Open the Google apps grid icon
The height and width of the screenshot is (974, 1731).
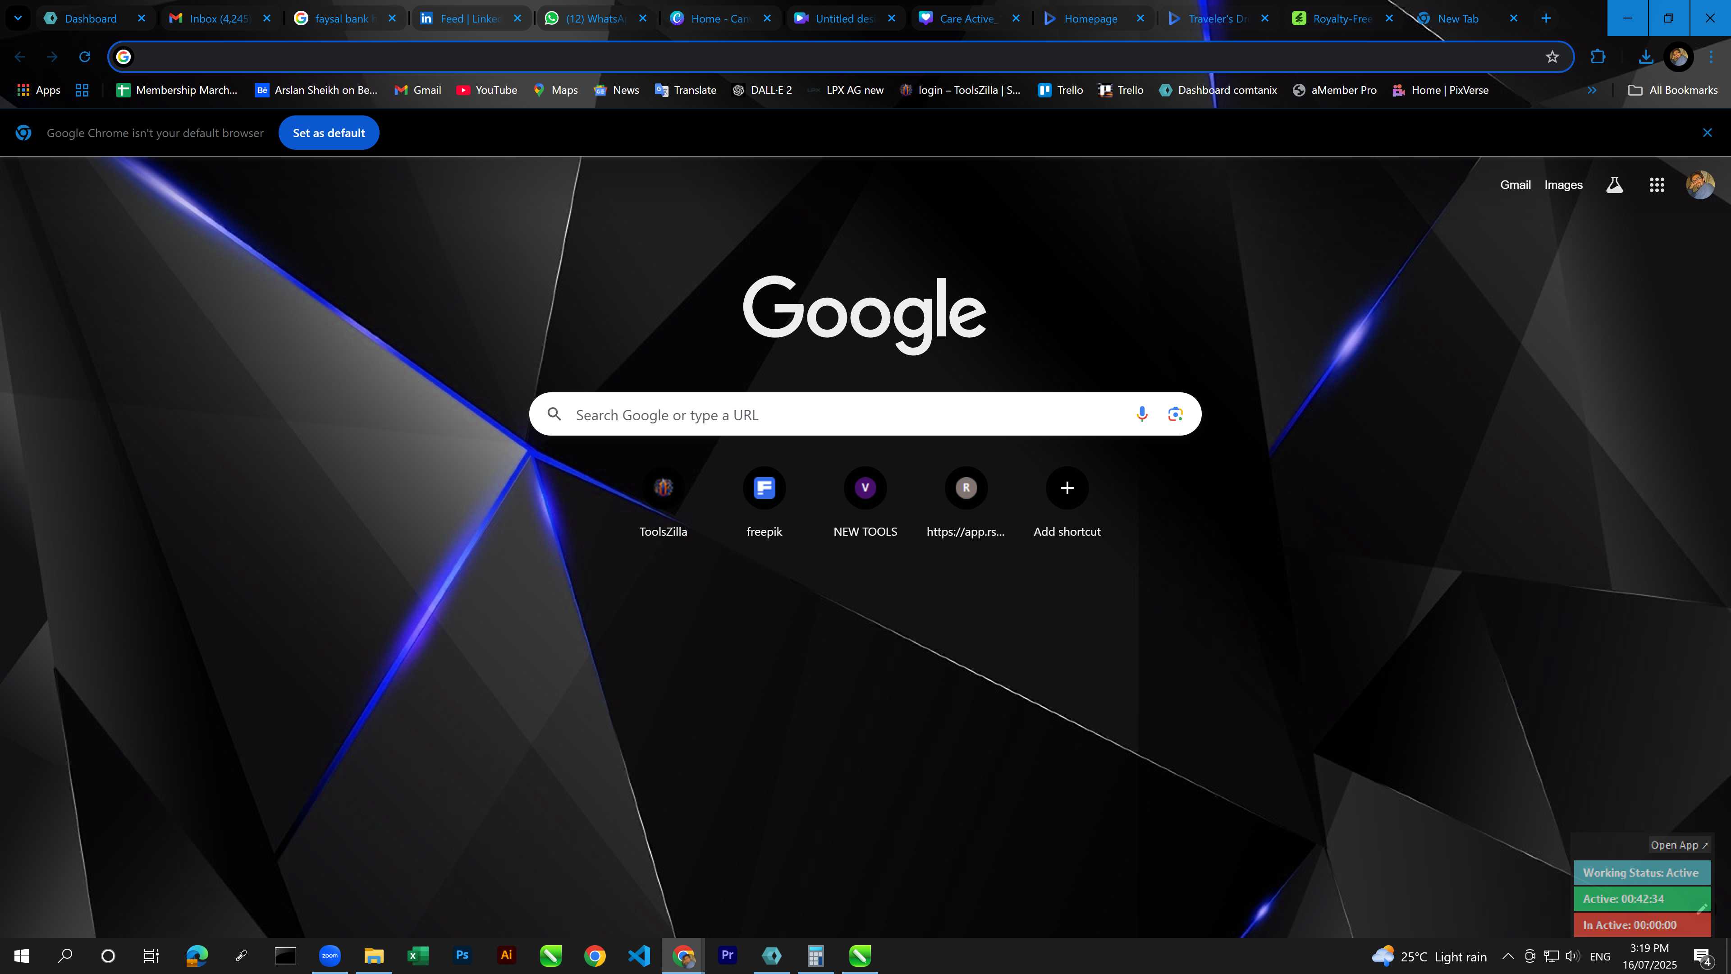pos(1657,185)
